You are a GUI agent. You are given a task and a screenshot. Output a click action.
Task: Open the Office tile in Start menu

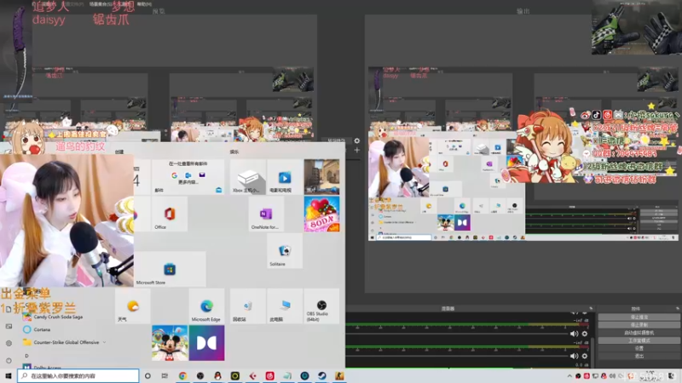click(x=170, y=214)
